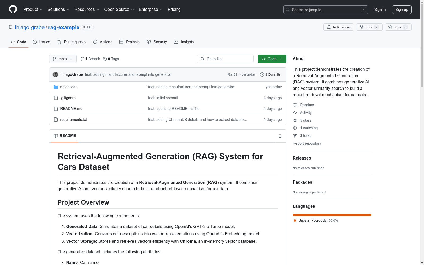
Task: Click the eye icon beside 1 watching
Action: (295, 128)
